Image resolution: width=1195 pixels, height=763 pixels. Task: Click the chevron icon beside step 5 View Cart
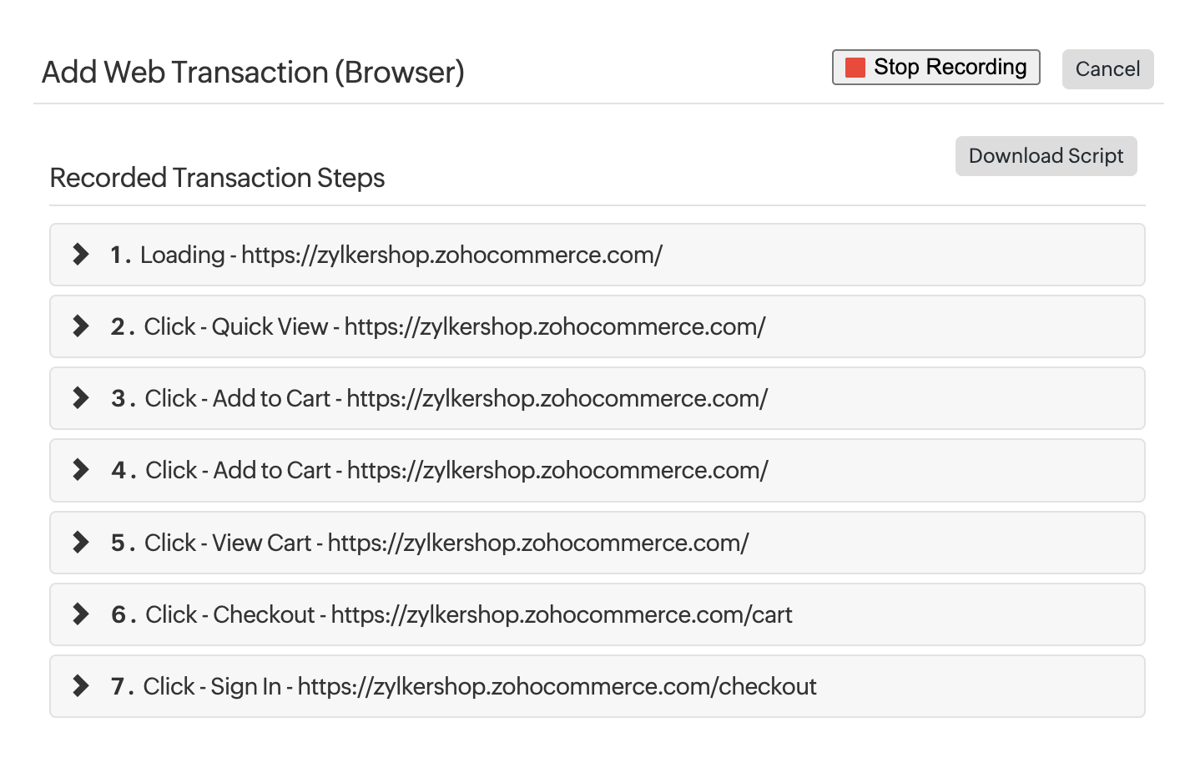(80, 543)
